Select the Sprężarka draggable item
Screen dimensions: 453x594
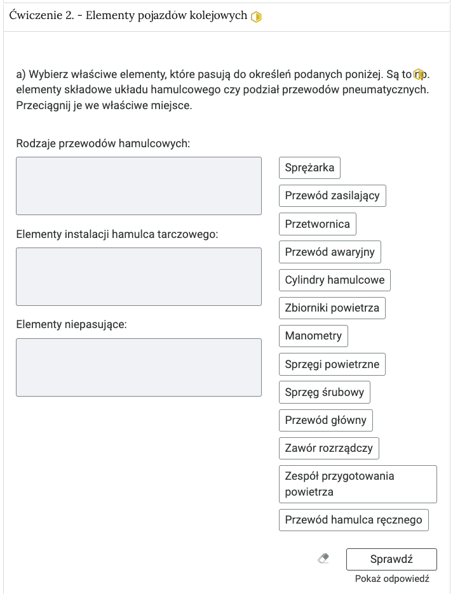[309, 168]
